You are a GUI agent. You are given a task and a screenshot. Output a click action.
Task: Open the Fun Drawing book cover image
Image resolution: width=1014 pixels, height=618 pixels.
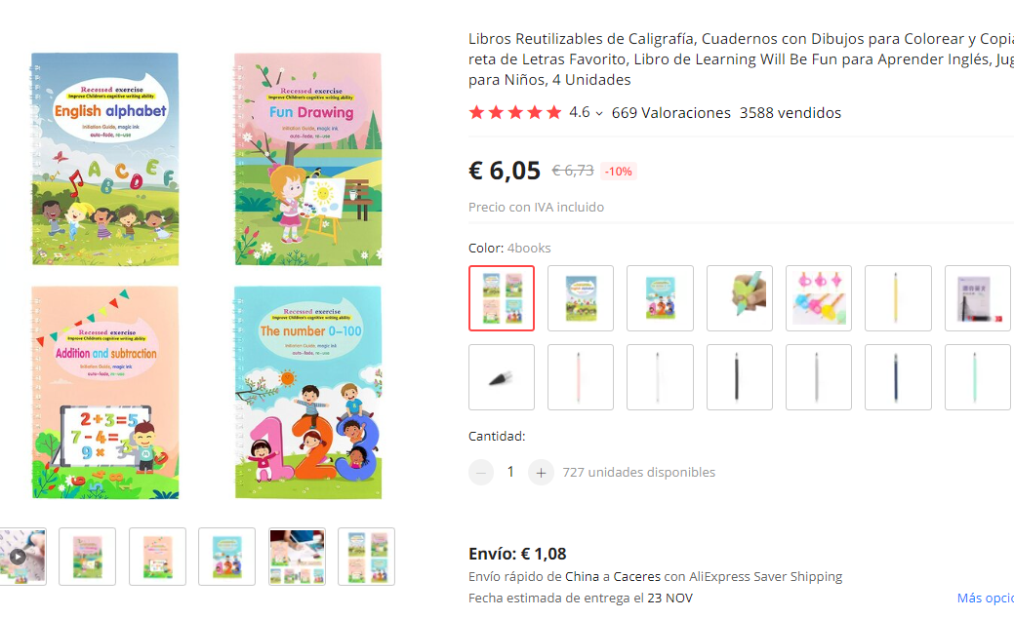[307, 159]
